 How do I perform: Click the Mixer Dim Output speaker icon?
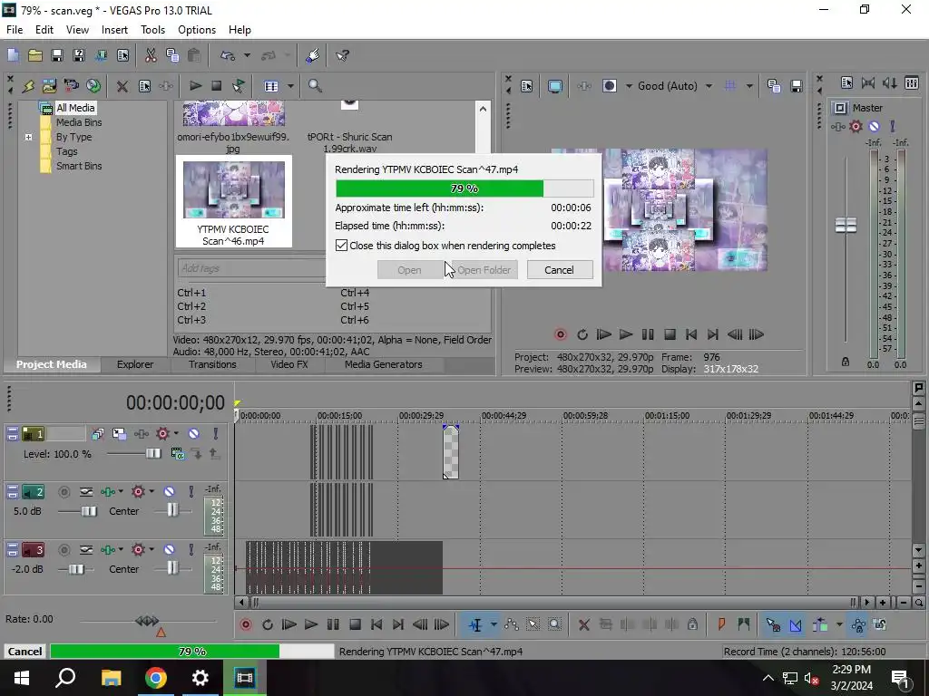[x=889, y=83]
